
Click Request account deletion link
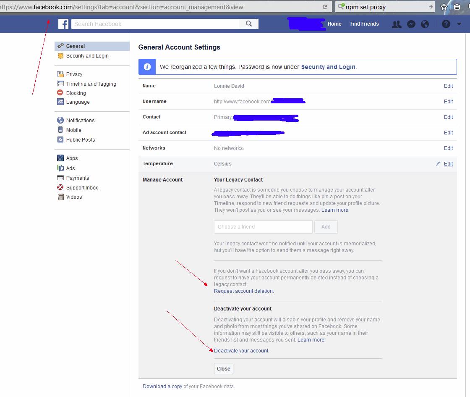[x=243, y=291]
